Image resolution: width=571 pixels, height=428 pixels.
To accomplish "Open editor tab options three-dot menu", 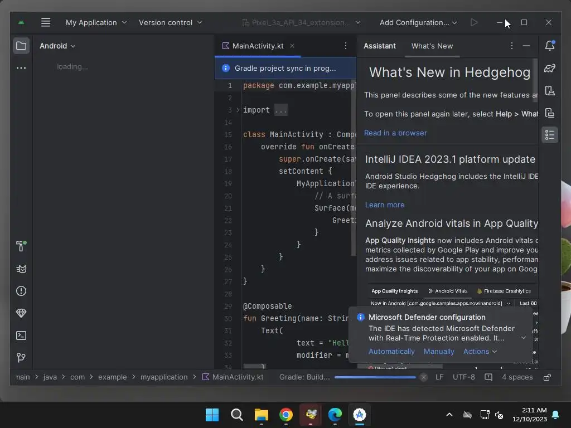I will 346,46.
